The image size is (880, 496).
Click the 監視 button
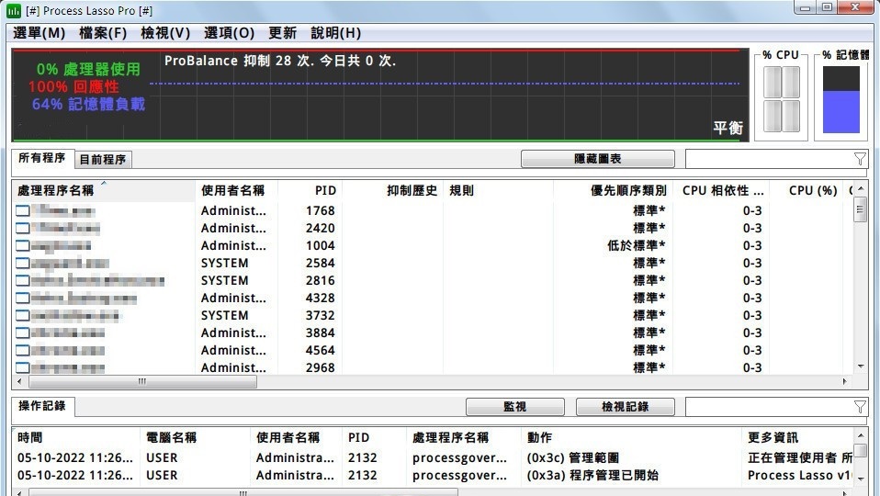tap(514, 407)
